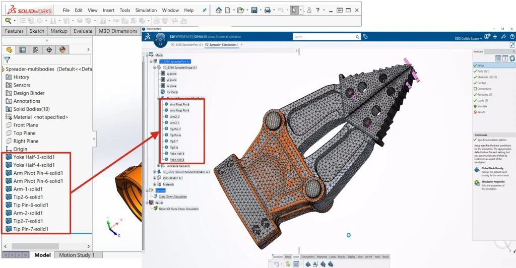Click the Print icon in SolidWorks toolbar
This screenshot has height=268, width=516.
[x=268, y=10]
